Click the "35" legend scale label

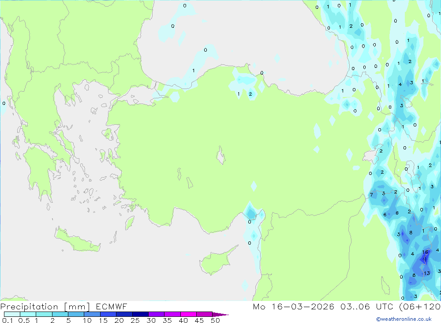pyautogui.click(x=167, y=320)
